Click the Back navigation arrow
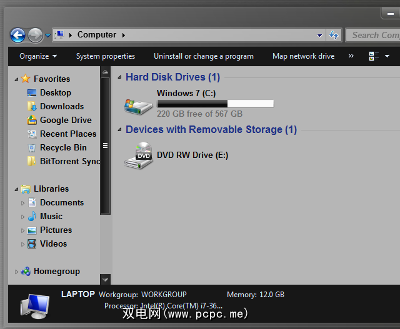Image resolution: width=400 pixels, height=329 pixels. (x=17, y=35)
